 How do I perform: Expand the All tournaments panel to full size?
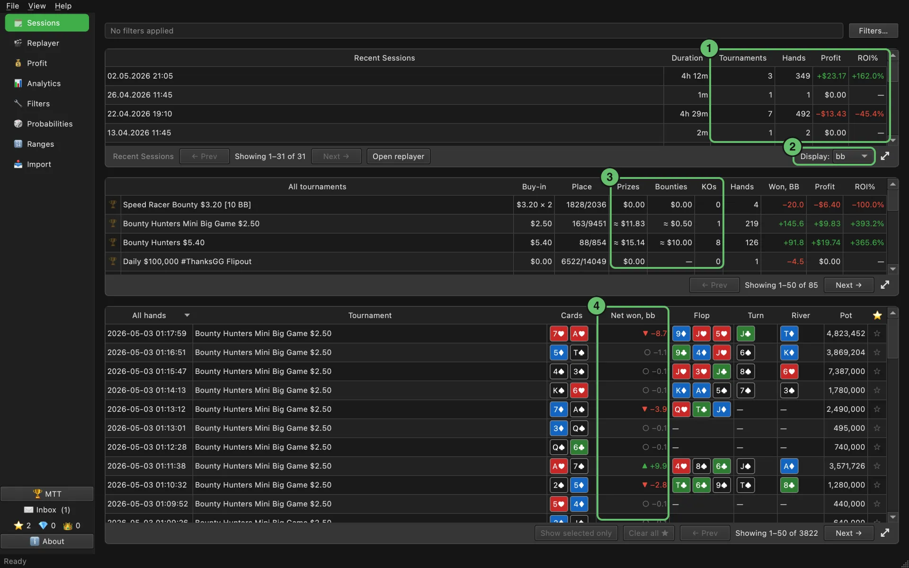885,285
